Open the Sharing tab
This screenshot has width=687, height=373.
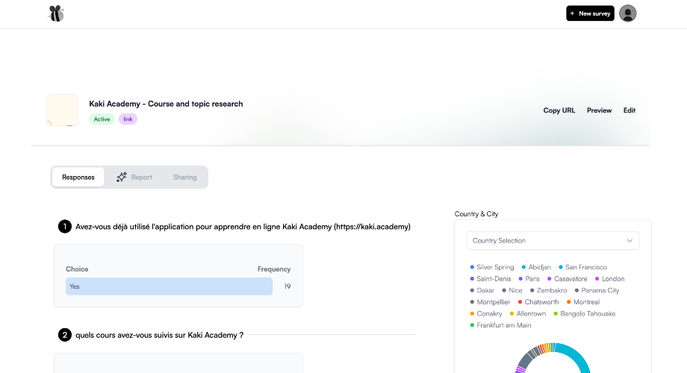point(184,177)
